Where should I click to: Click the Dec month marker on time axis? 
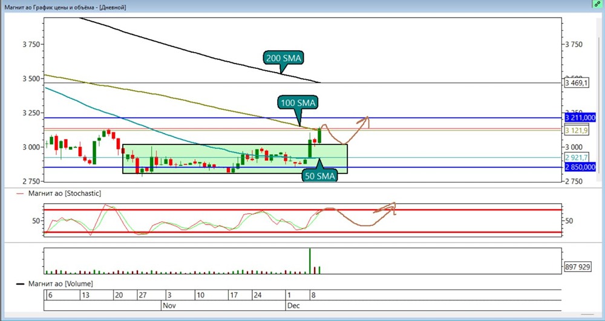tap(292, 306)
